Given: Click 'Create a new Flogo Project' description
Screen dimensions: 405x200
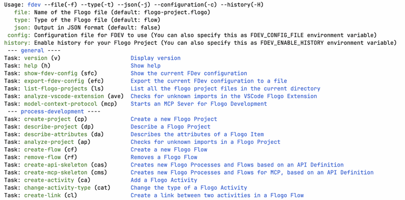Looking at the screenshot, I should tap(174, 119).
